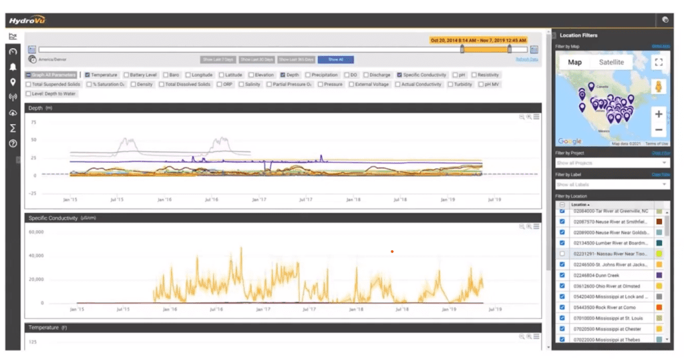Click the Show Last 30 Days button
This screenshot has width=684, height=359.
[x=256, y=59]
